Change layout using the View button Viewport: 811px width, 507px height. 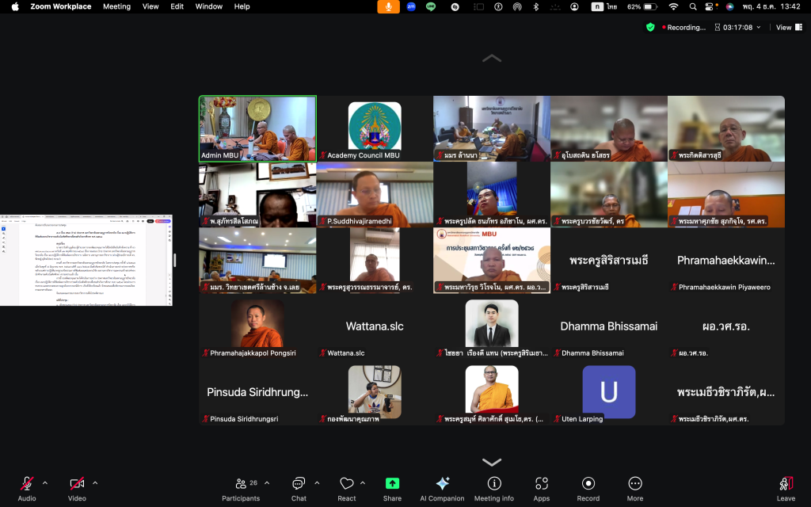coord(783,27)
